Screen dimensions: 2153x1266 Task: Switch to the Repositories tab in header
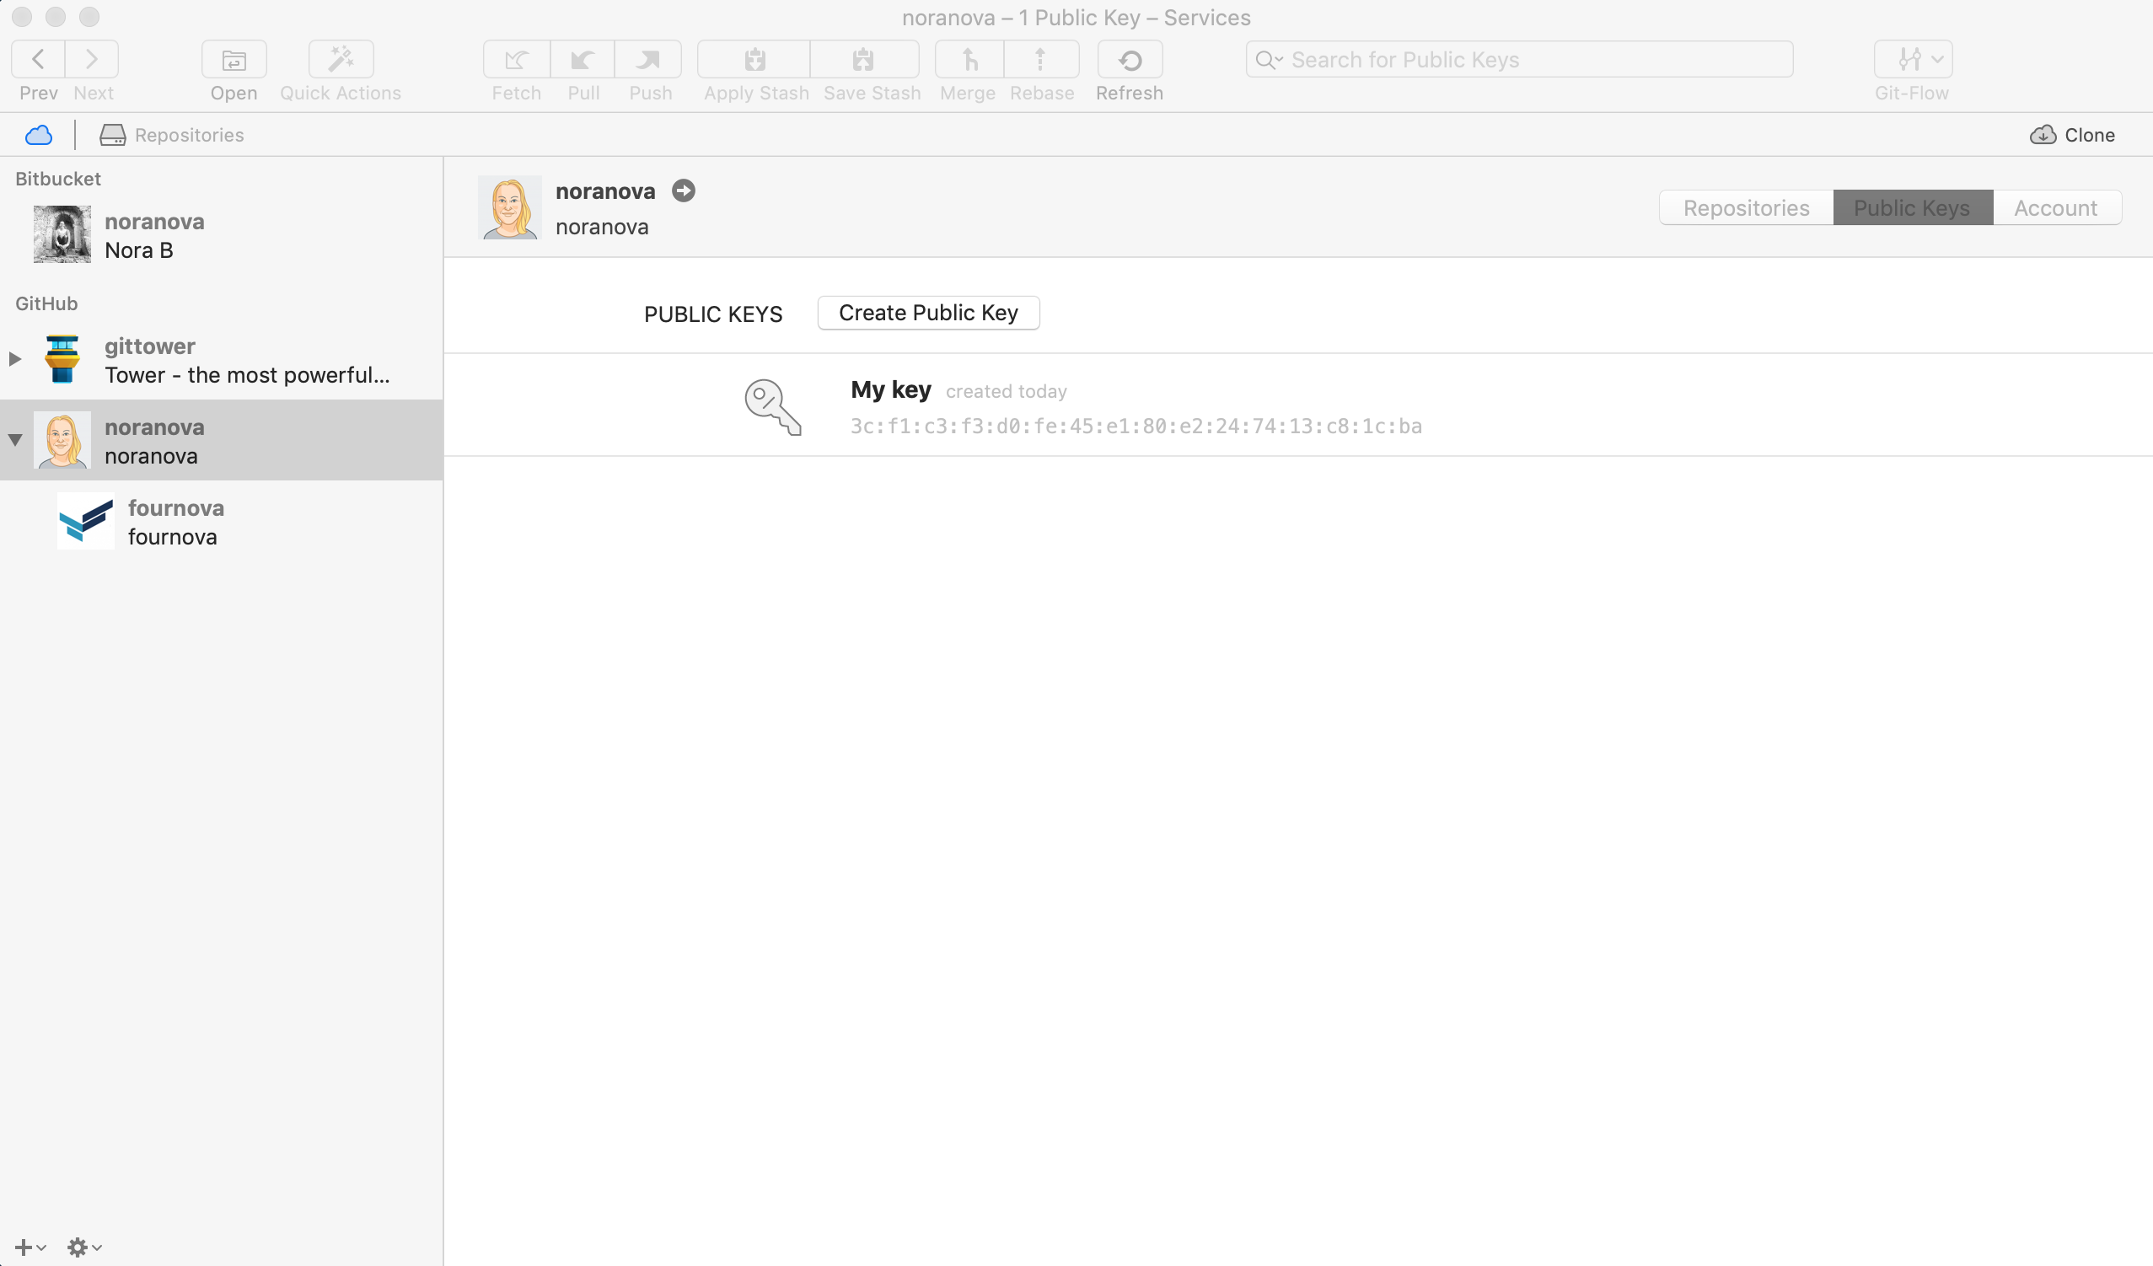coord(1746,207)
